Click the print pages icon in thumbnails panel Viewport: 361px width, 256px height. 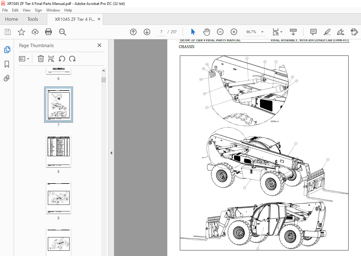click(51, 59)
